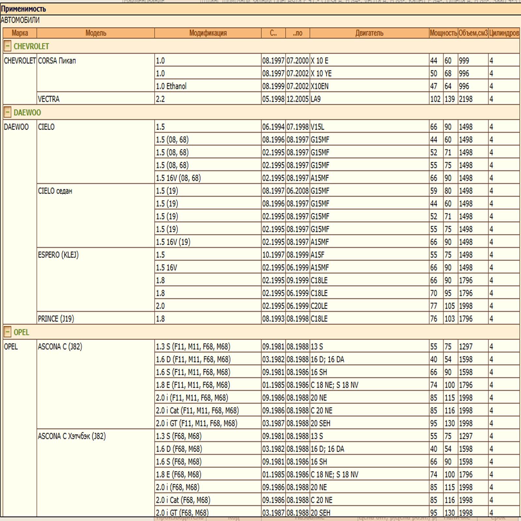Click the Объем,см3 column header

473,33
